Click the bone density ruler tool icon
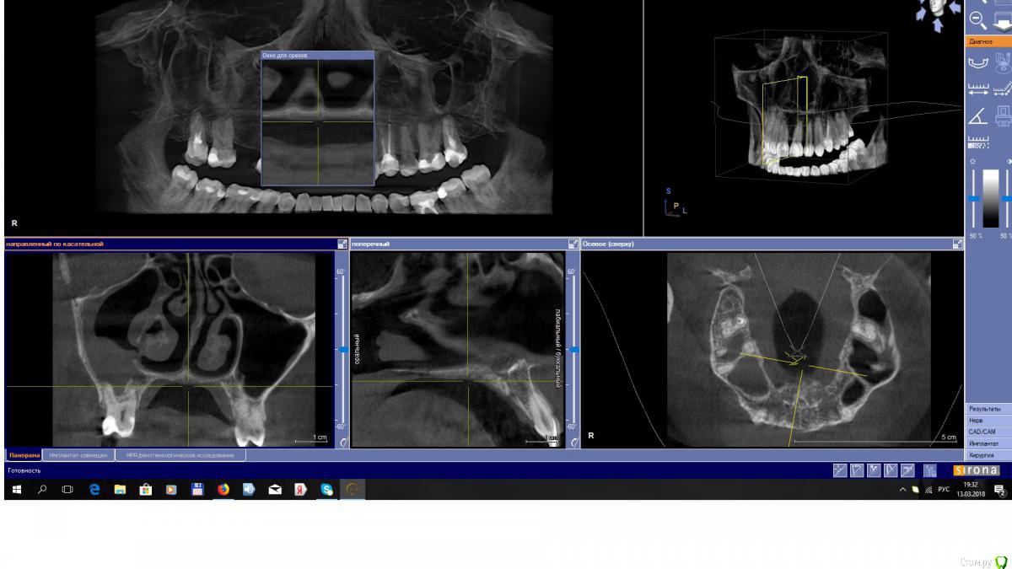 click(977, 139)
